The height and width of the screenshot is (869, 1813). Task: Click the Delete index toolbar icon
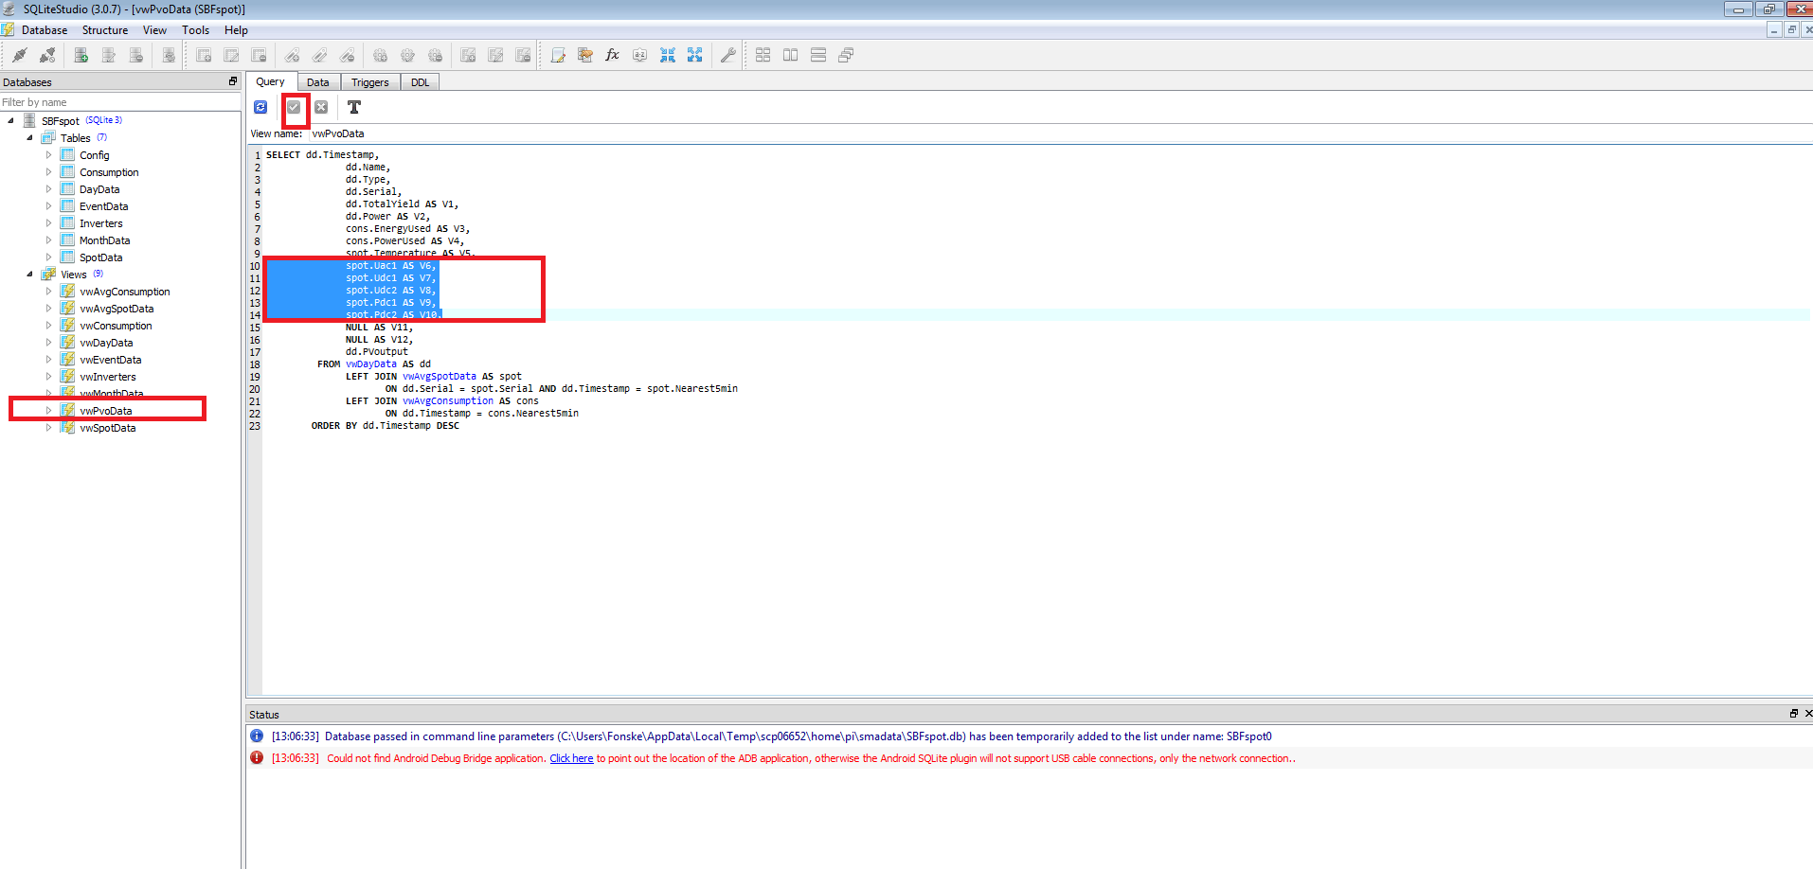(348, 55)
